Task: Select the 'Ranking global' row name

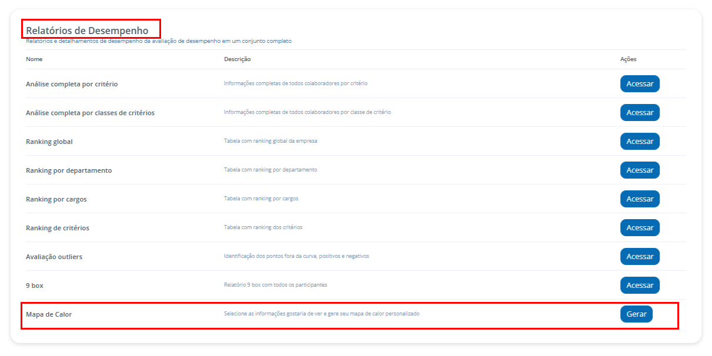Action: [49, 142]
